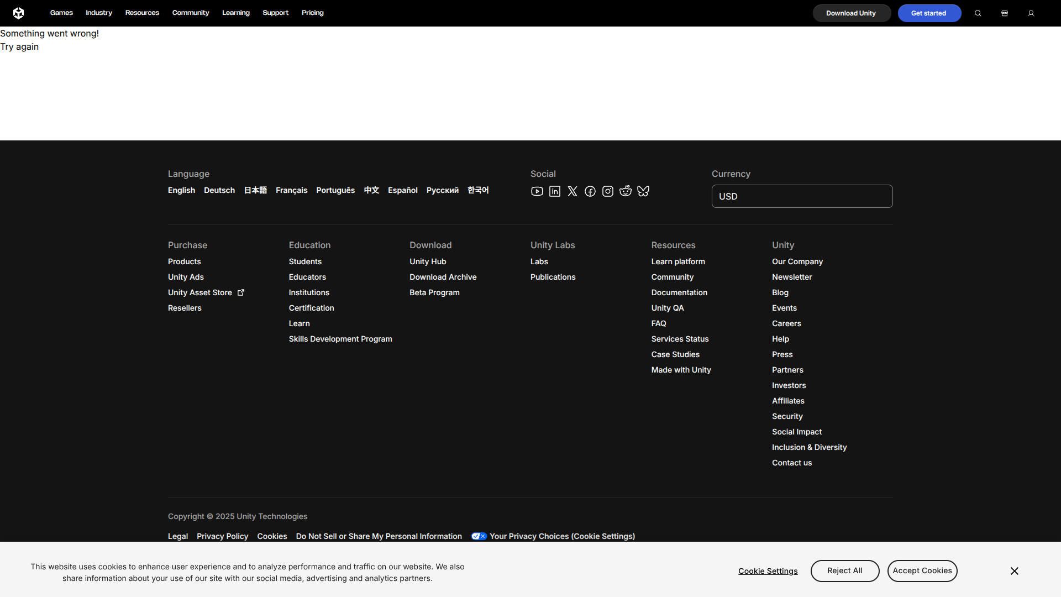This screenshot has height=597, width=1061.
Task: Open Unity's Bluesky icon
Action: point(643,191)
